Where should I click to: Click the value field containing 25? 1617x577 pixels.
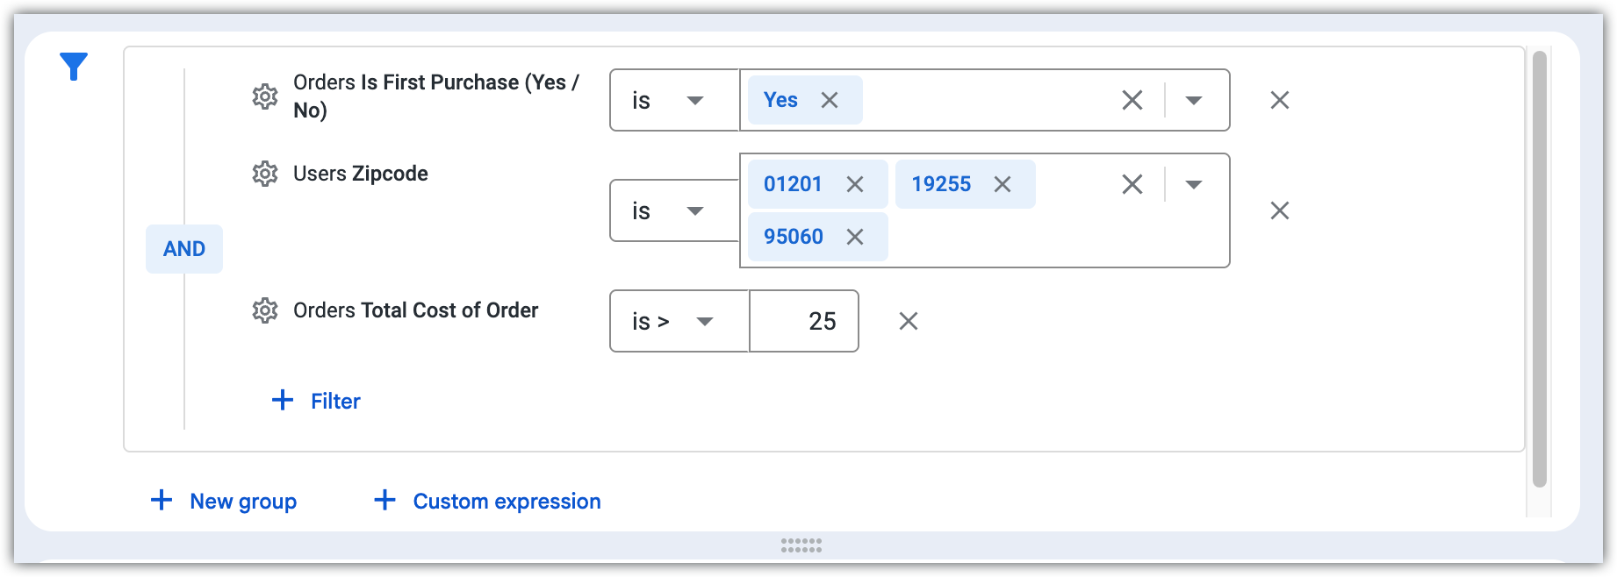[805, 321]
